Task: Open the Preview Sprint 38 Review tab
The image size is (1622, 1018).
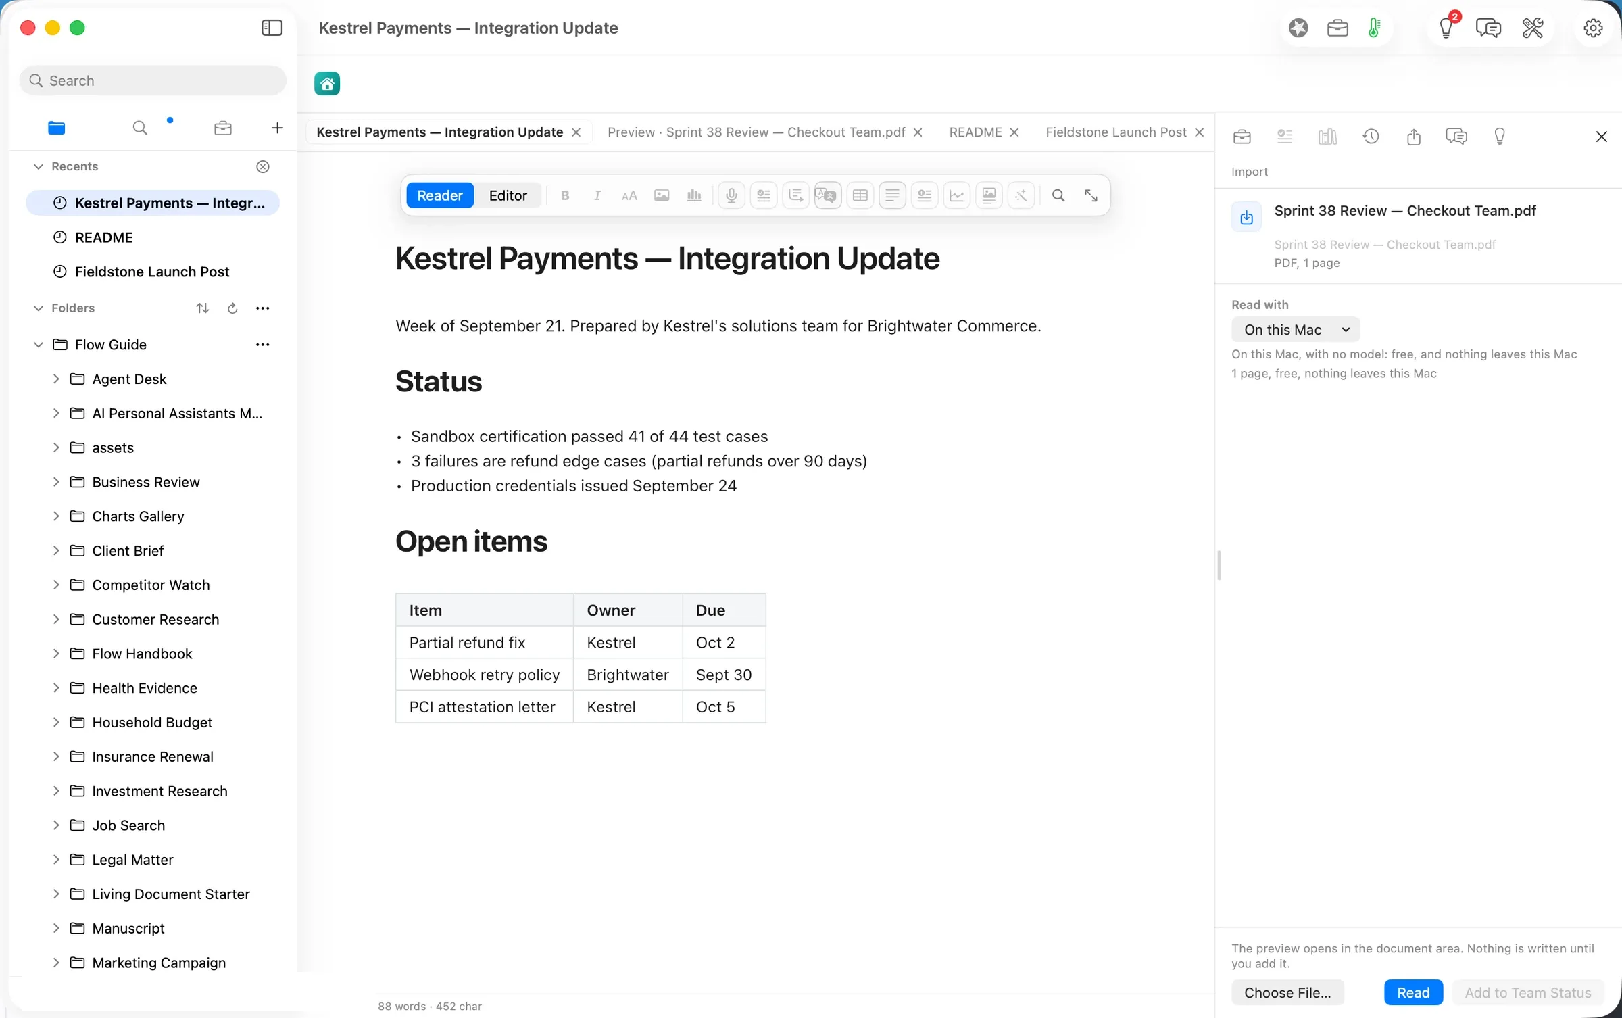Action: pyautogui.click(x=756, y=132)
